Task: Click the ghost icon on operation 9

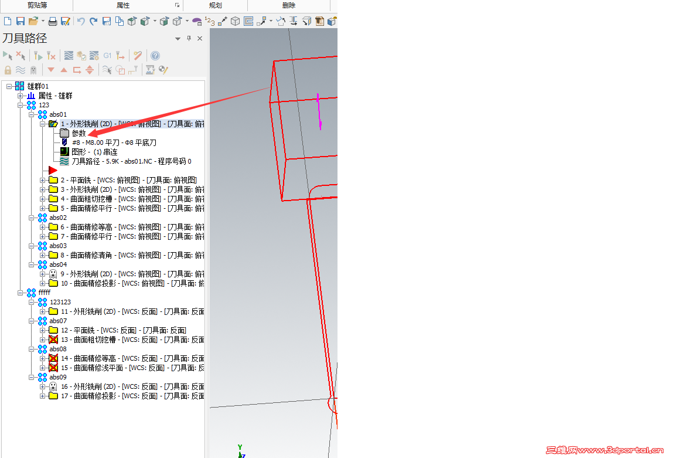Action: (x=53, y=274)
